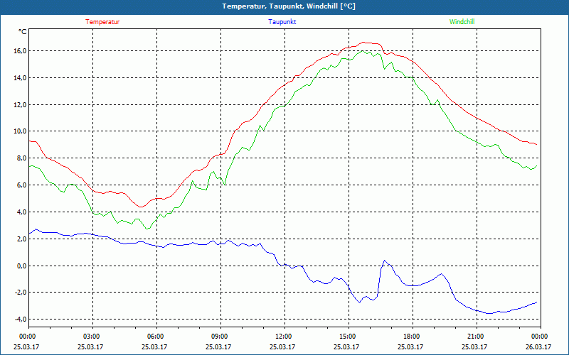Click the 26.03.17 date label
This screenshot has width=569, height=355.
point(539,347)
